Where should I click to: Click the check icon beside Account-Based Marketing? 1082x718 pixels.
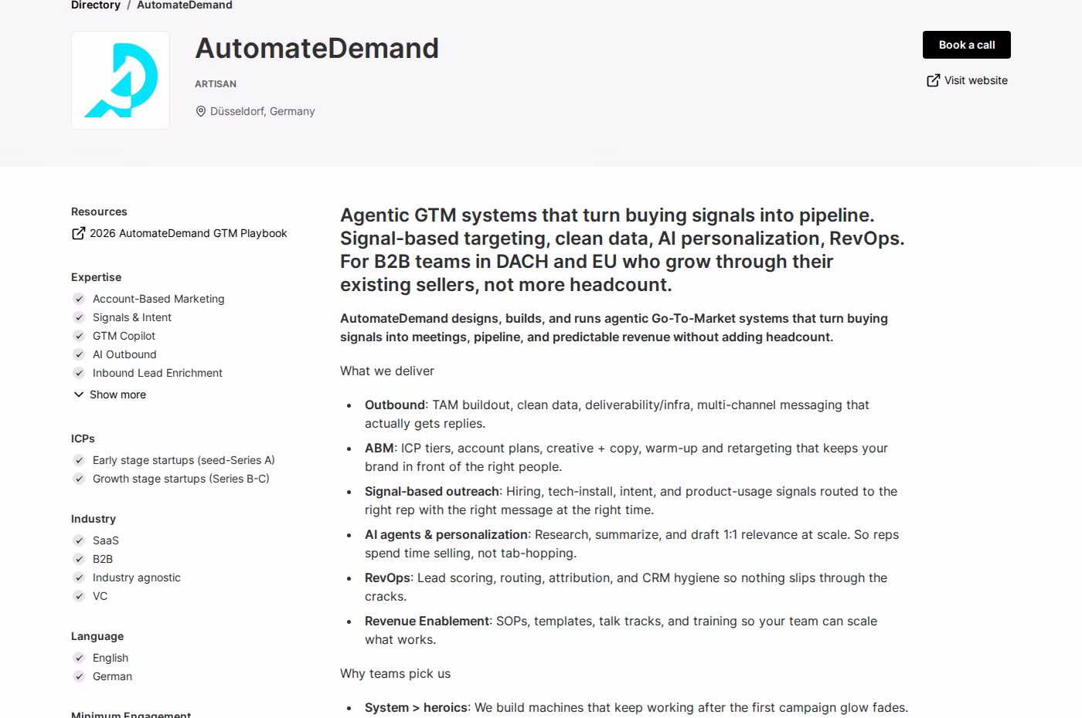pos(79,299)
